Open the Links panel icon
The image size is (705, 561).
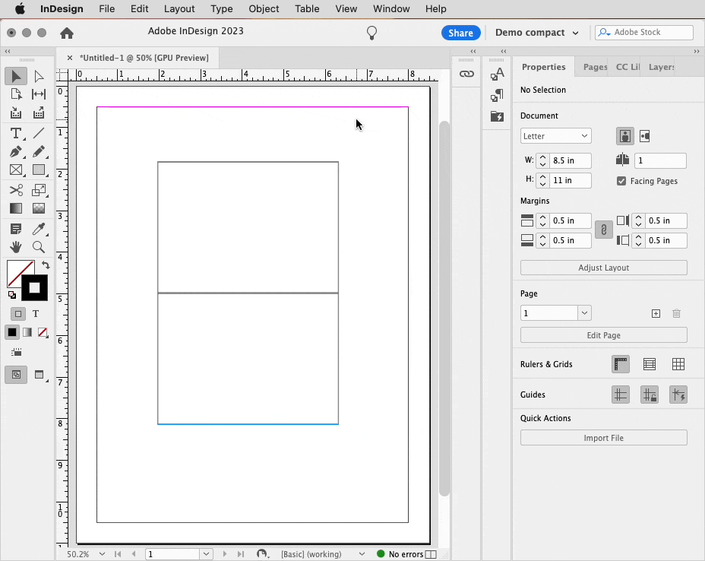[466, 74]
